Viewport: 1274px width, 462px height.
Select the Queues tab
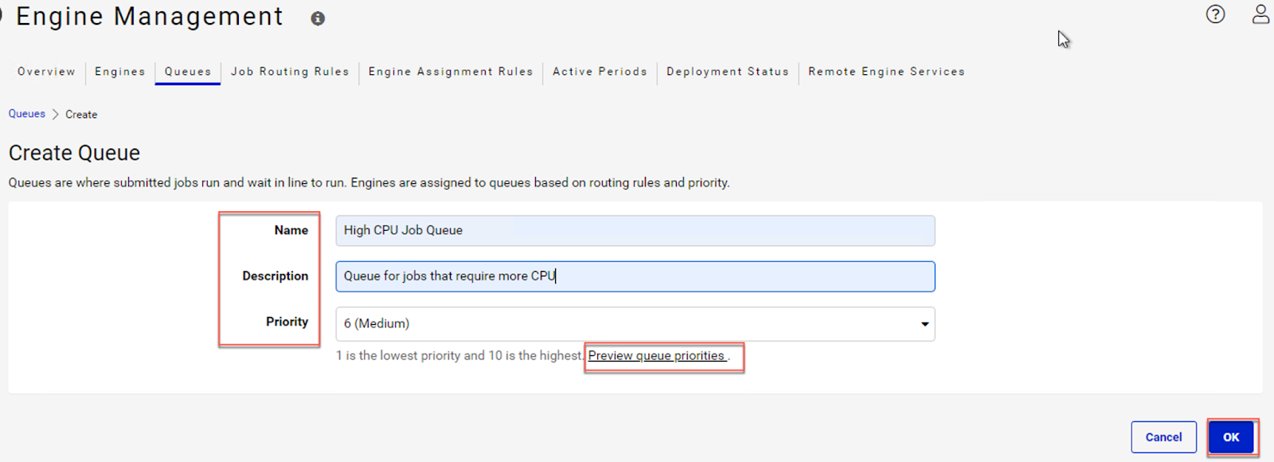click(188, 72)
